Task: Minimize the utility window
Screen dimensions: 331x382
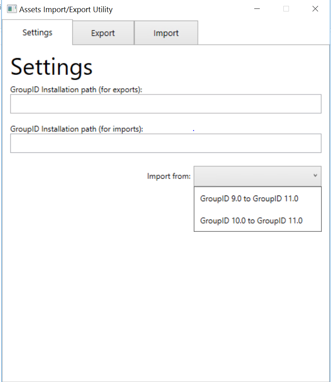Action: pos(257,8)
